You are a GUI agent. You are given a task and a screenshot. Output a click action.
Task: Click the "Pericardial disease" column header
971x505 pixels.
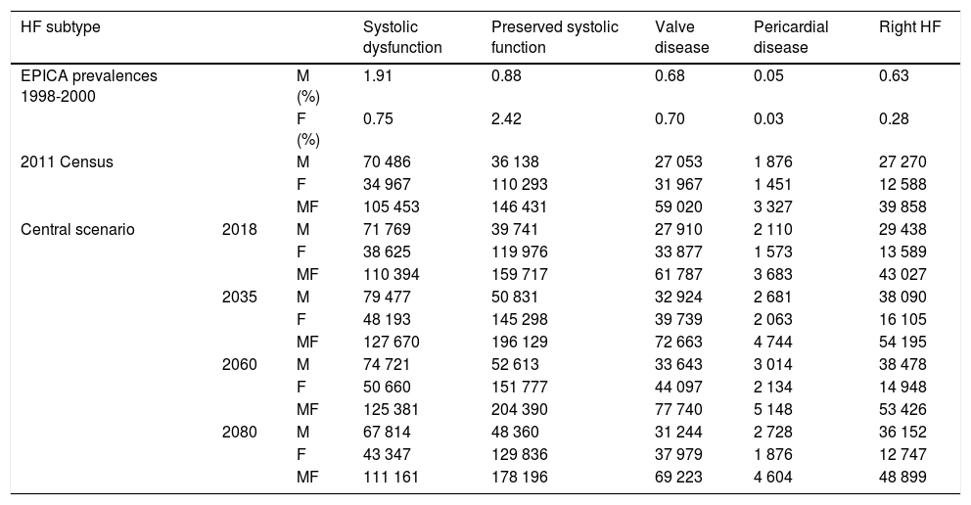click(x=791, y=36)
